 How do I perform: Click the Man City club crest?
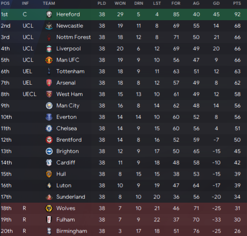click(49, 106)
